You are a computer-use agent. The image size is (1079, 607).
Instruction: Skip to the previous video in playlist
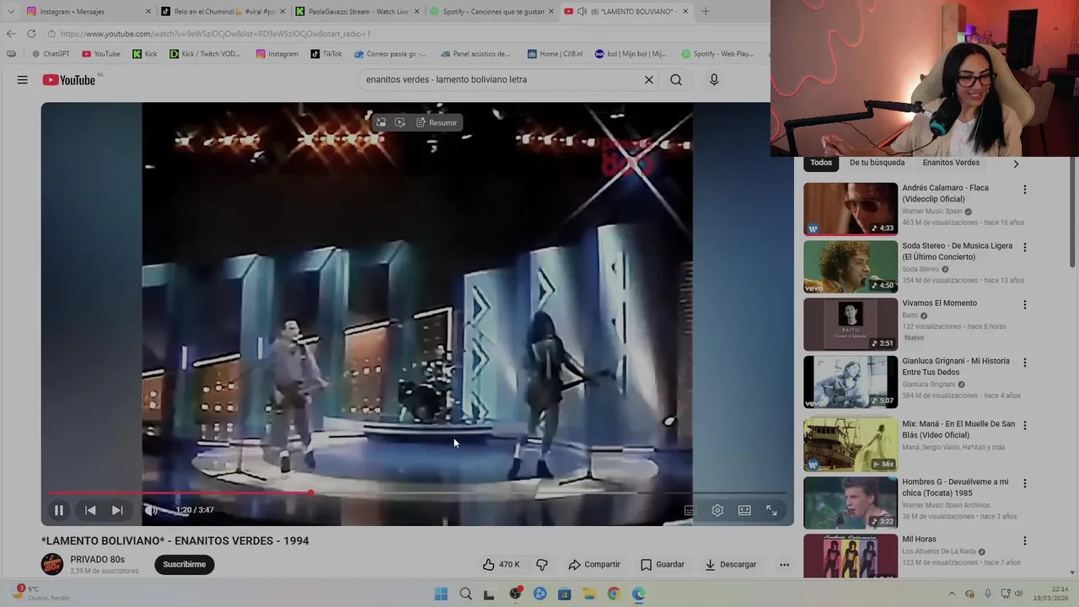[x=90, y=510]
